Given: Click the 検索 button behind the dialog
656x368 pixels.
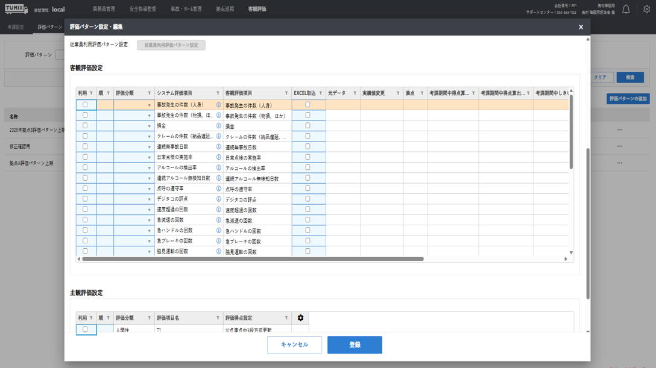Looking at the screenshot, I should coord(630,77).
